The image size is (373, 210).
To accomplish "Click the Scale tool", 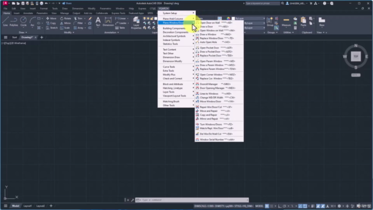I will click(x=65, y=28).
